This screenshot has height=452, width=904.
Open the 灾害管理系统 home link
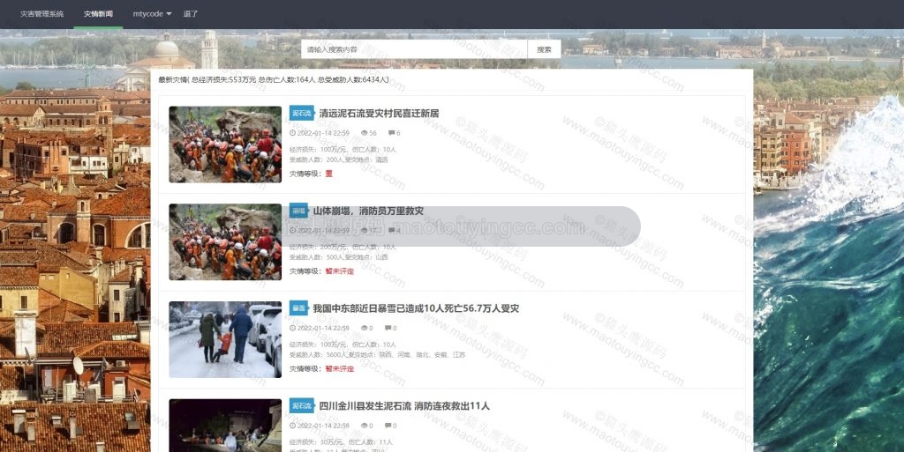click(42, 14)
